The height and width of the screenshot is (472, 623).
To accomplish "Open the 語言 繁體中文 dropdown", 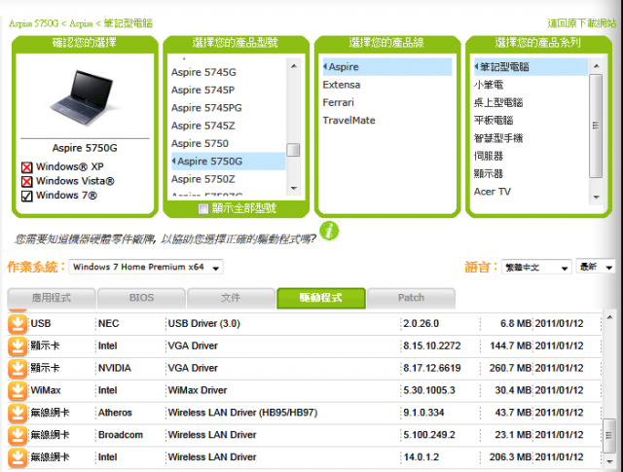I will pos(536,267).
